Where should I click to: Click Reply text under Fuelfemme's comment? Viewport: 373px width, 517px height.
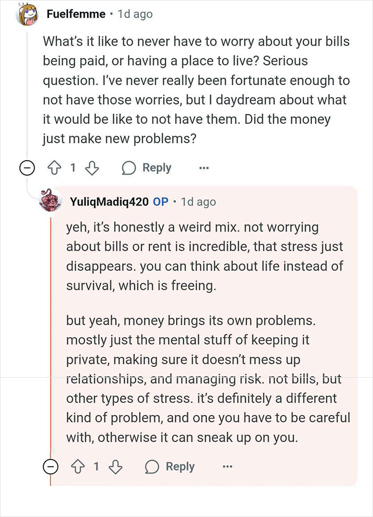coord(157,168)
